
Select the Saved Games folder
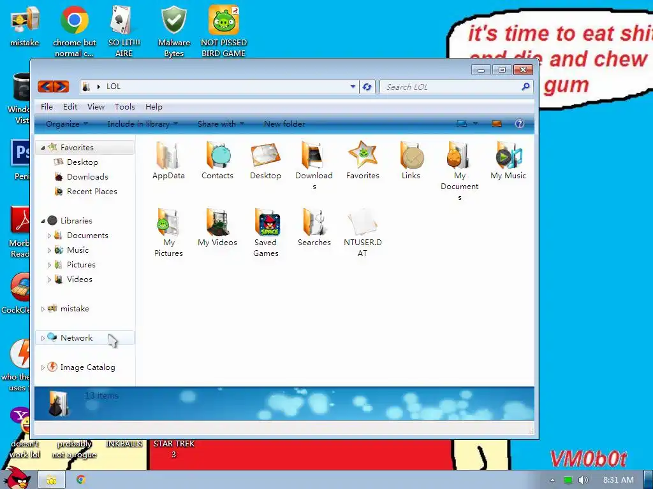(x=265, y=233)
